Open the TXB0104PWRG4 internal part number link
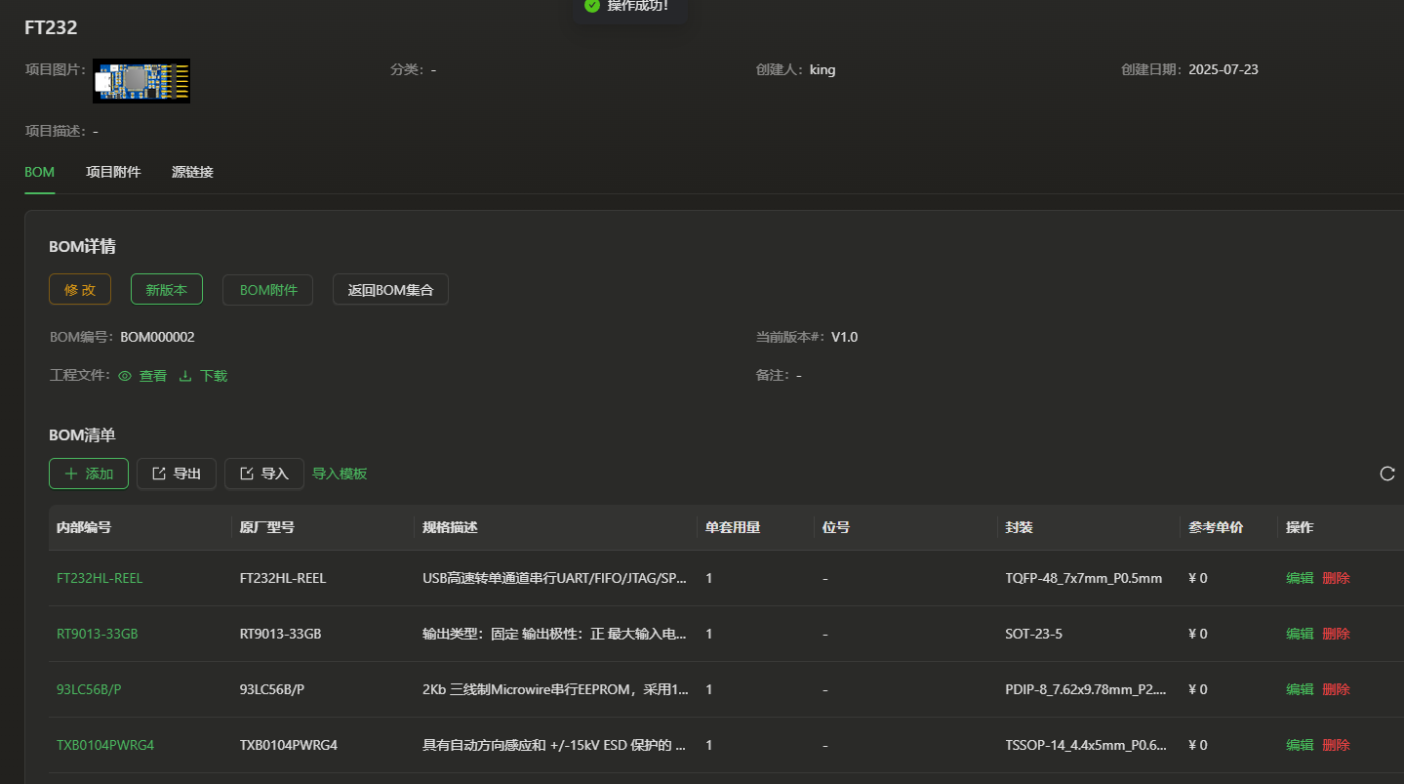 [105, 745]
